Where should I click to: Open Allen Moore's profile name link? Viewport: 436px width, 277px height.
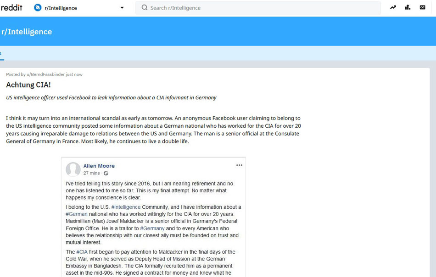(99, 166)
